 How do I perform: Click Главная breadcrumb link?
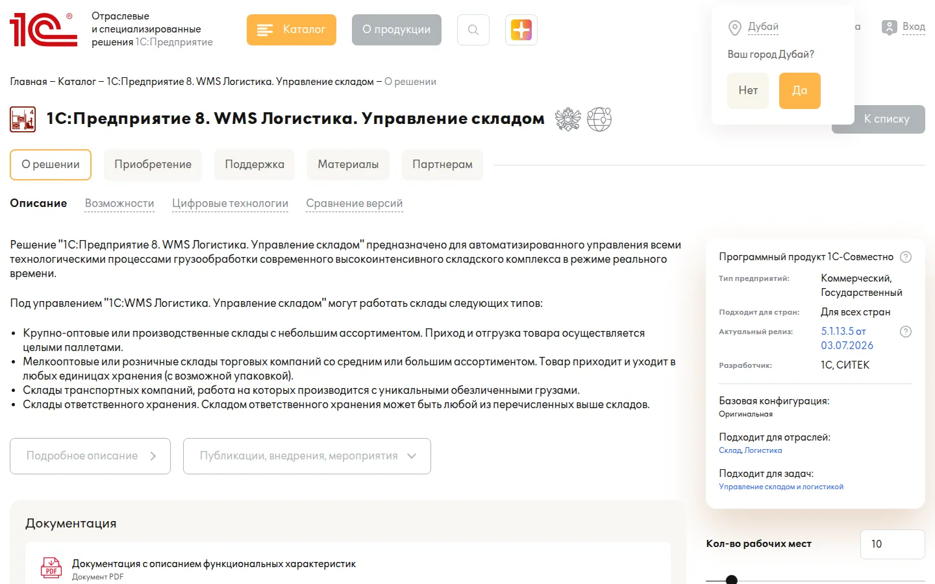(x=29, y=82)
